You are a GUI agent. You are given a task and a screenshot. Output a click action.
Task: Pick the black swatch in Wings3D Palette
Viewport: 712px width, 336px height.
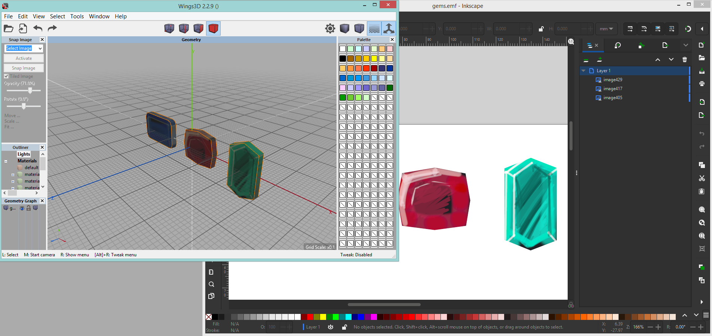point(343,58)
